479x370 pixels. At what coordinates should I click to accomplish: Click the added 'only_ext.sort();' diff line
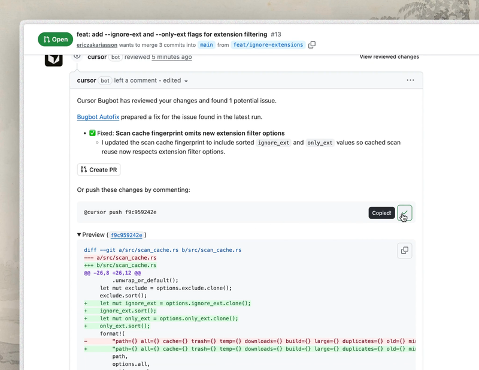tap(117, 326)
